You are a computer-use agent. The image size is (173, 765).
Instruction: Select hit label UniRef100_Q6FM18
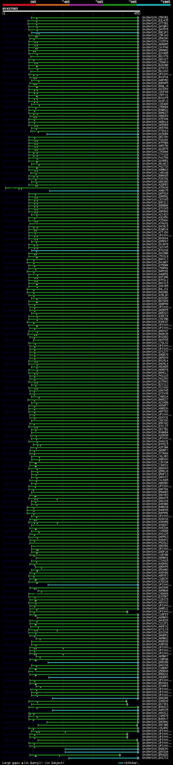click(x=155, y=194)
